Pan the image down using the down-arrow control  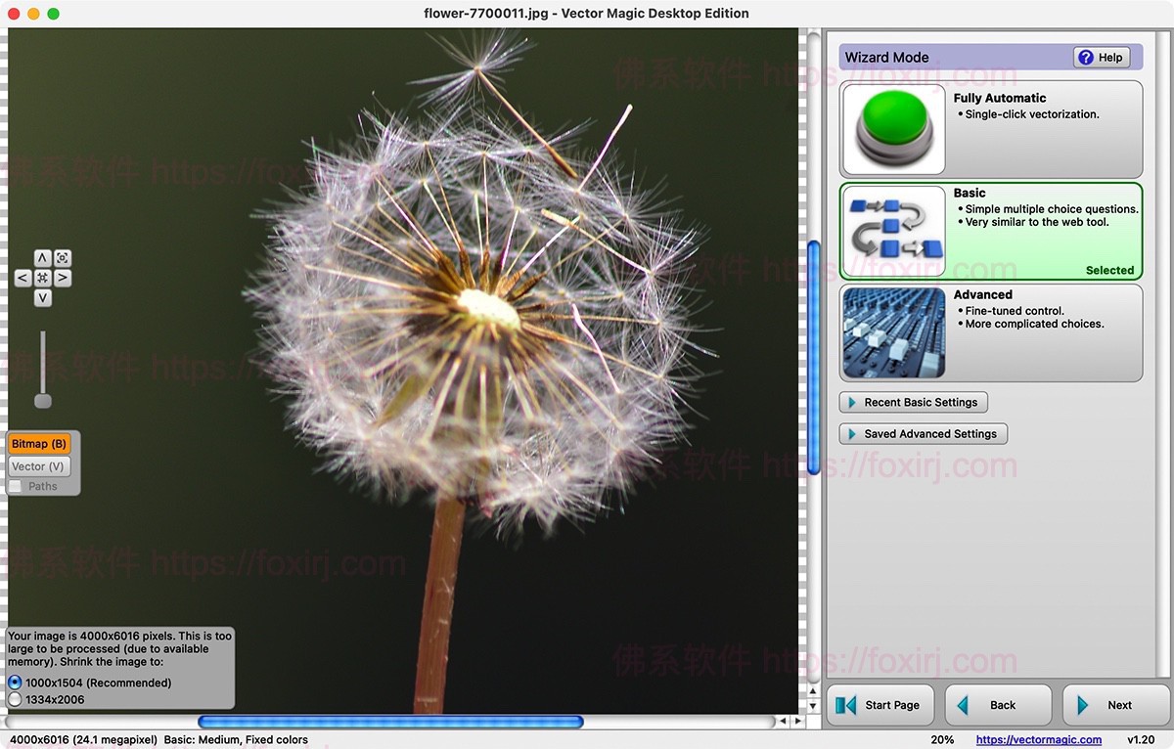click(x=42, y=296)
